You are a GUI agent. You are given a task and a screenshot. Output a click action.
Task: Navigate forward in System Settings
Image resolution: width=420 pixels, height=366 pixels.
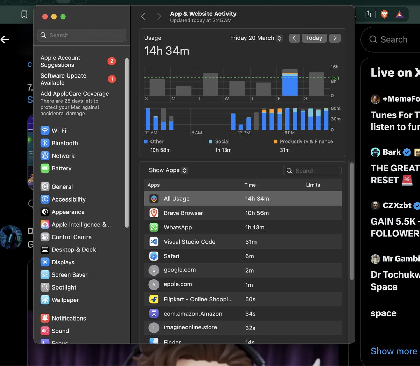(159, 16)
